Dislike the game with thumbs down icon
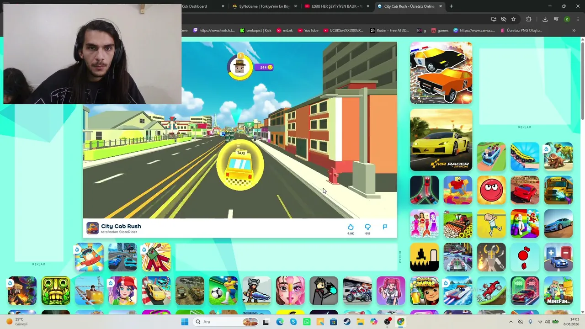Screen dimensions: 585x329 coord(367,227)
